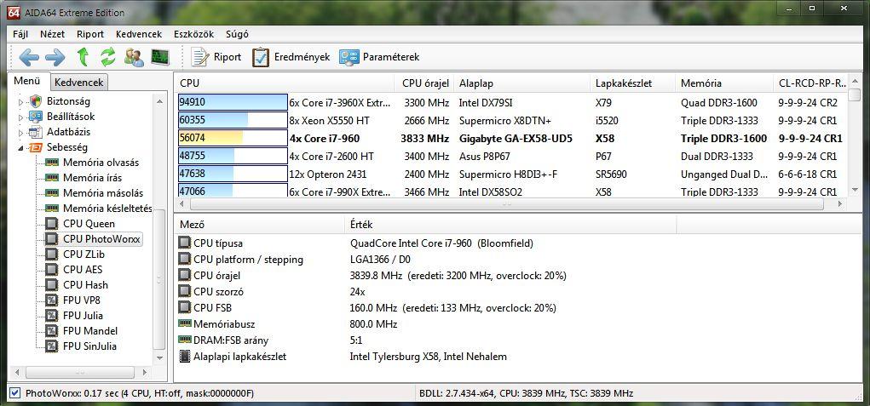Screen dimensions: 870x406
Task: Click the Biztonság shield icon
Action: pos(36,101)
